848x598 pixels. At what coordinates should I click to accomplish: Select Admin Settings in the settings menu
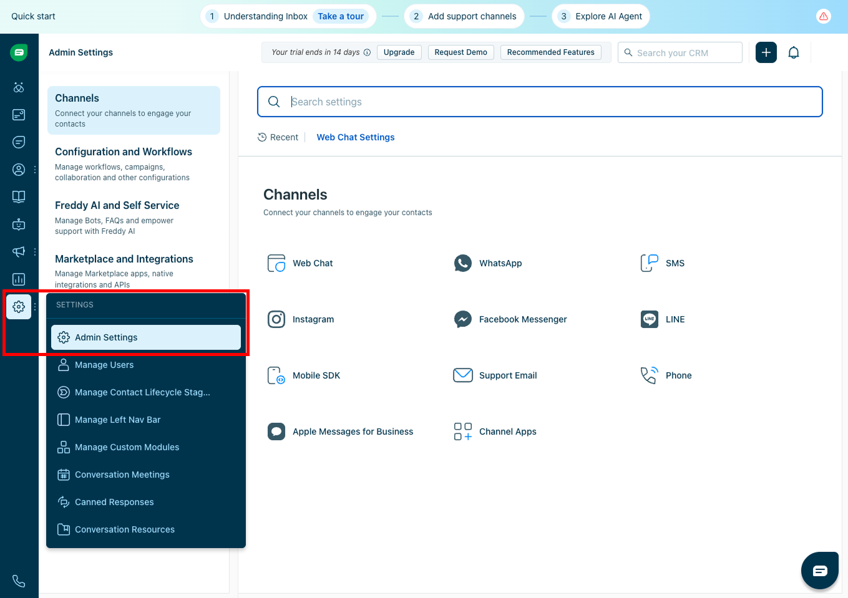(146, 337)
